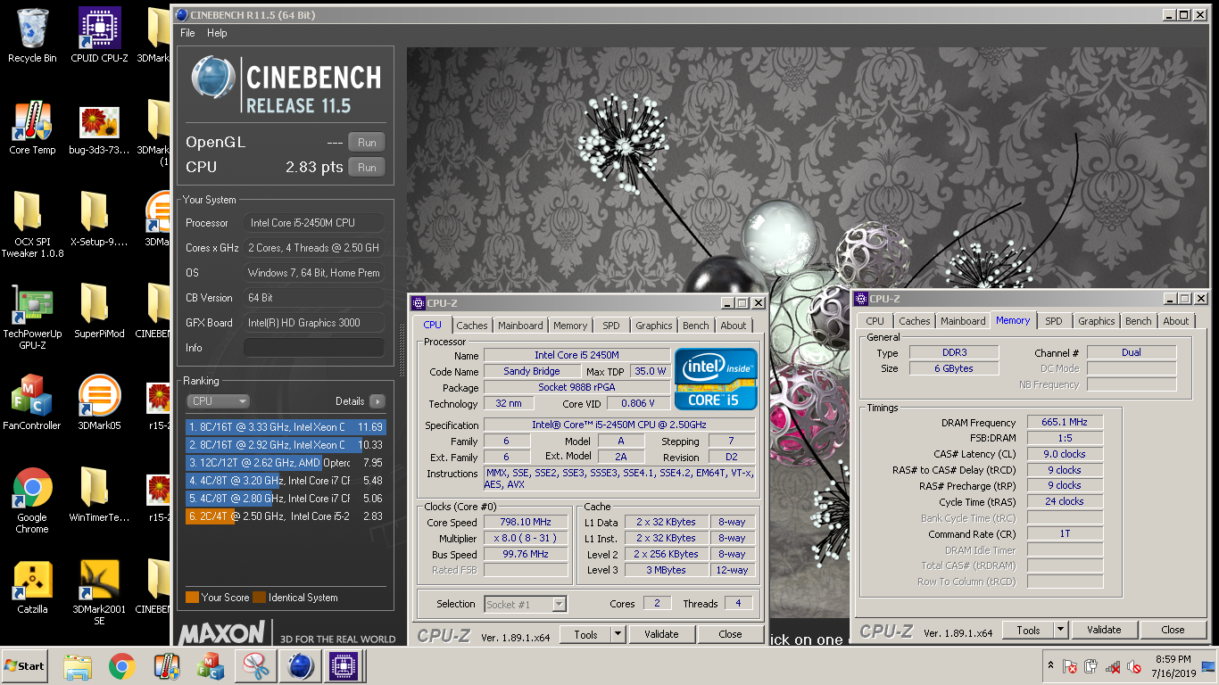This screenshot has width=1219, height=685.
Task: Open the File menu in Cinebench
Action: pos(187,33)
